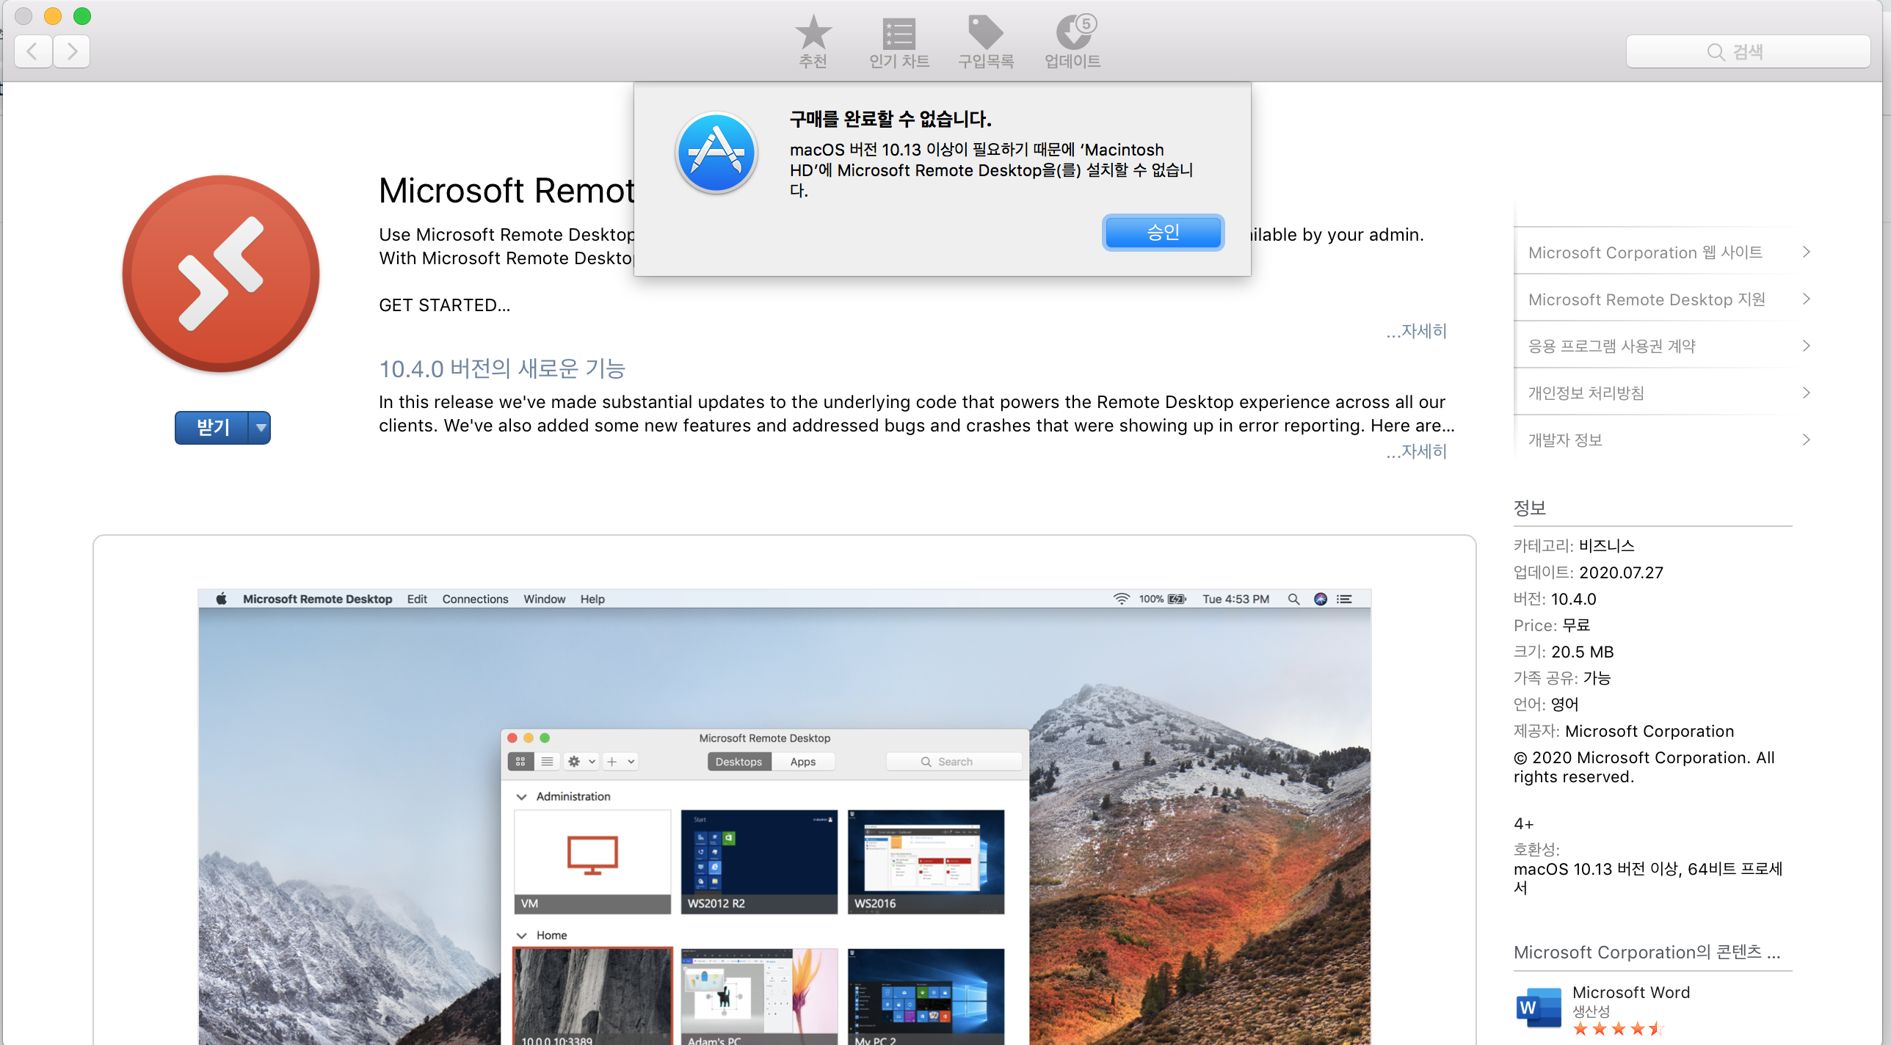Open the Microsoft Word icon in related content
This screenshot has height=1045, width=1891.
click(1538, 1008)
